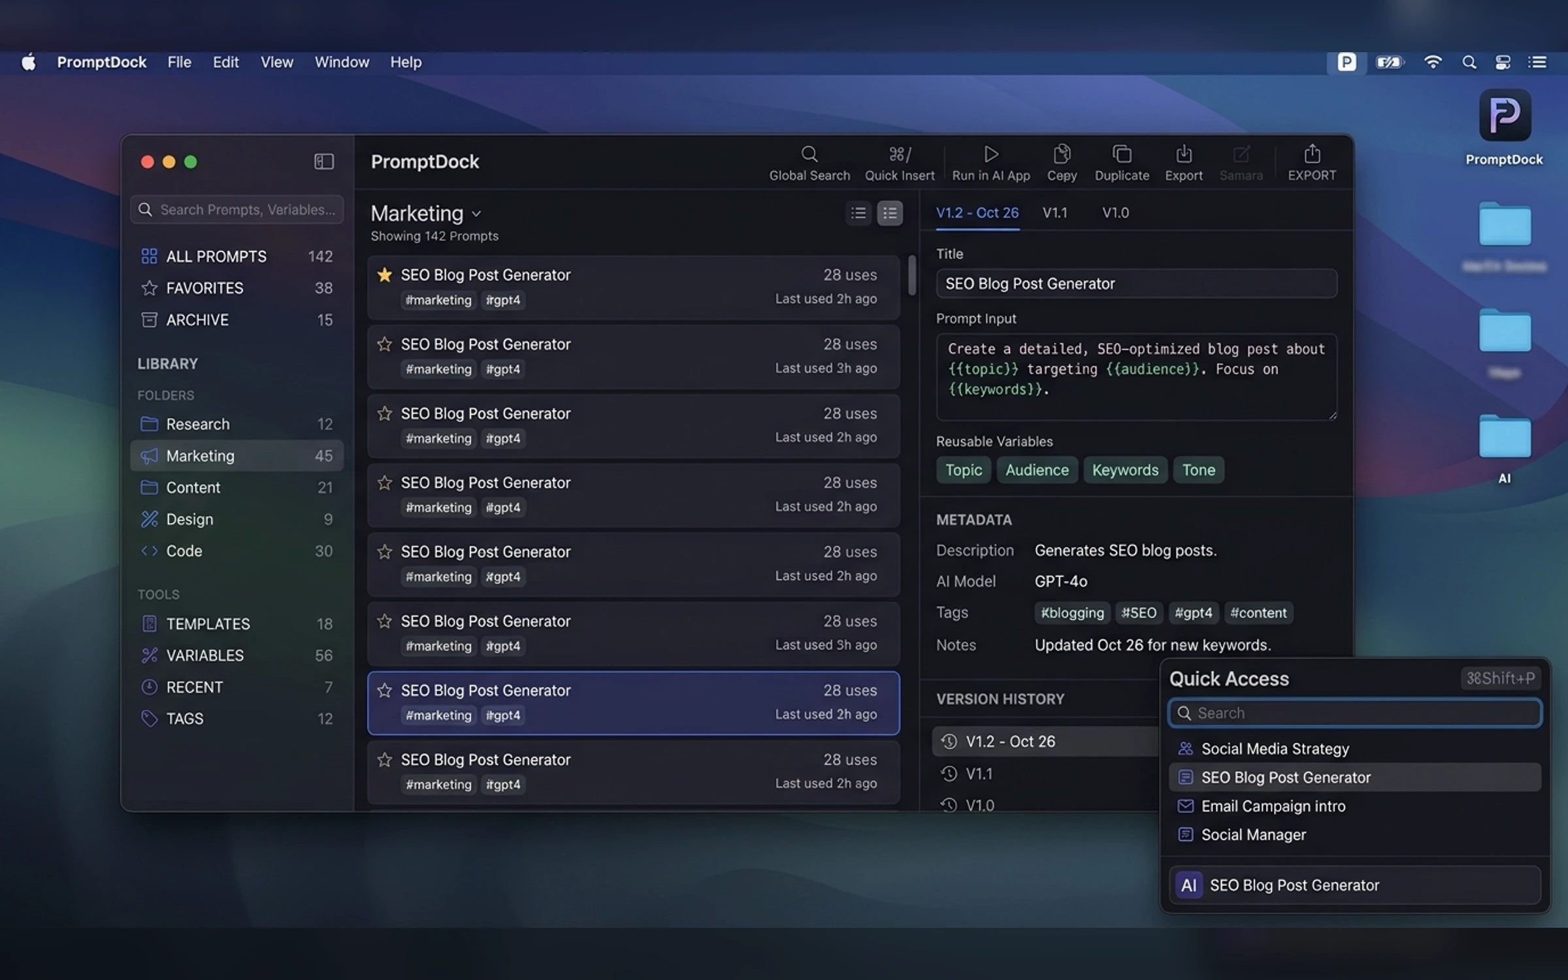1568x980 pixels.
Task: Star the prompt last used 3h ago, second row
Action: click(385, 344)
